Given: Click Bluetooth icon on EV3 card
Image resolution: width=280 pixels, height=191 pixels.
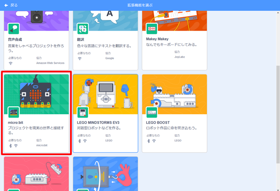Looking at the screenshot, I should (x=80, y=141).
